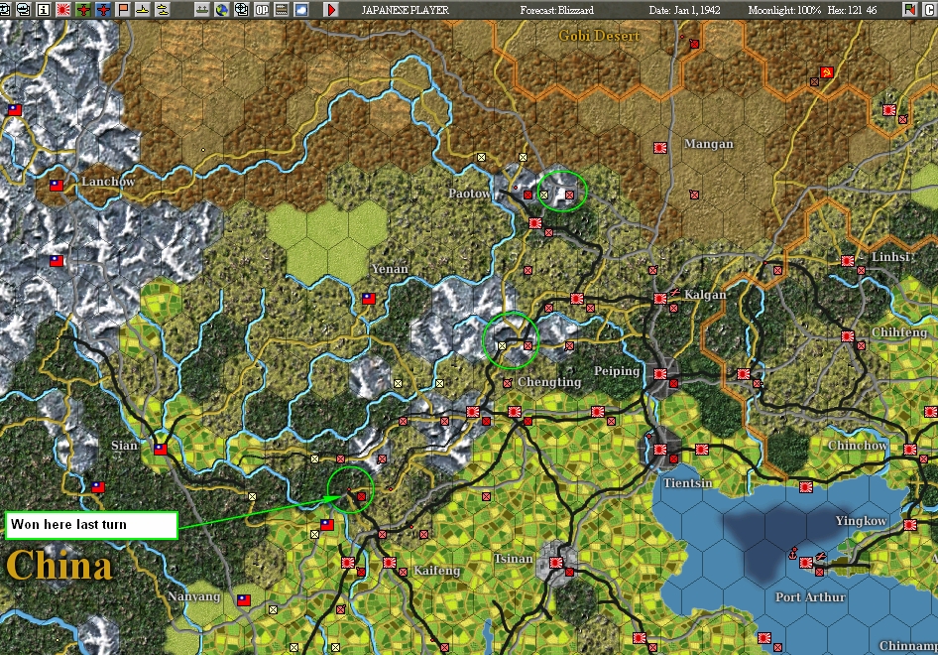Select the Japanese unit at Chinchow
This screenshot has width=938, height=655.
click(x=910, y=449)
